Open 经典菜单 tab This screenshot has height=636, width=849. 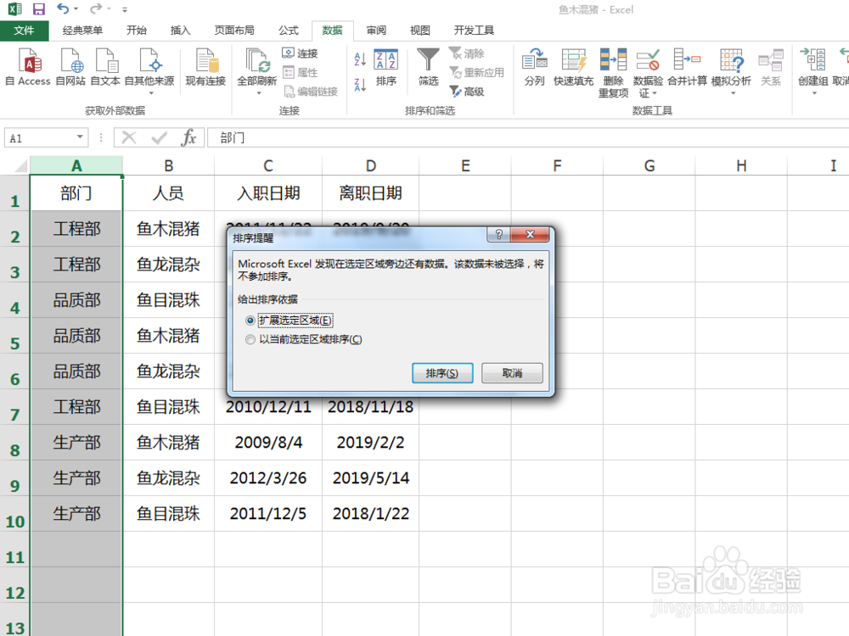[x=82, y=31]
